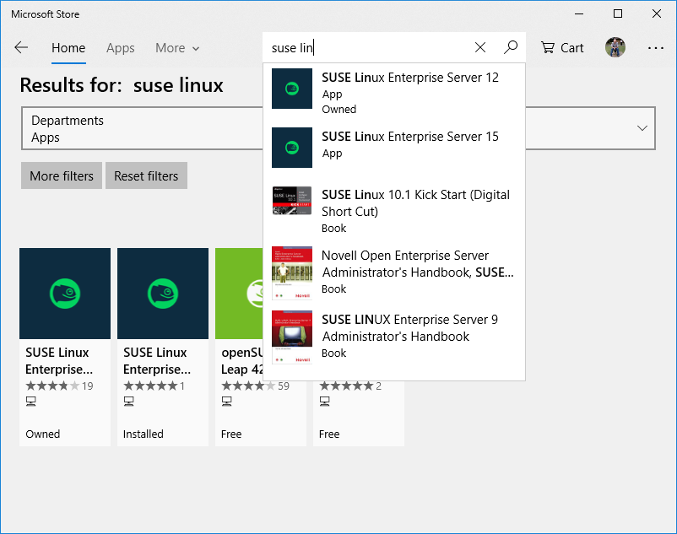The height and width of the screenshot is (534, 677).
Task: Click the star rating with 2 reviews
Action: pos(350,386)
